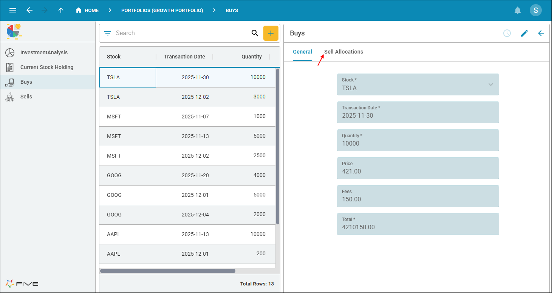
Task: Edit the Buys record with pencil
Action: tap(524, 33)
